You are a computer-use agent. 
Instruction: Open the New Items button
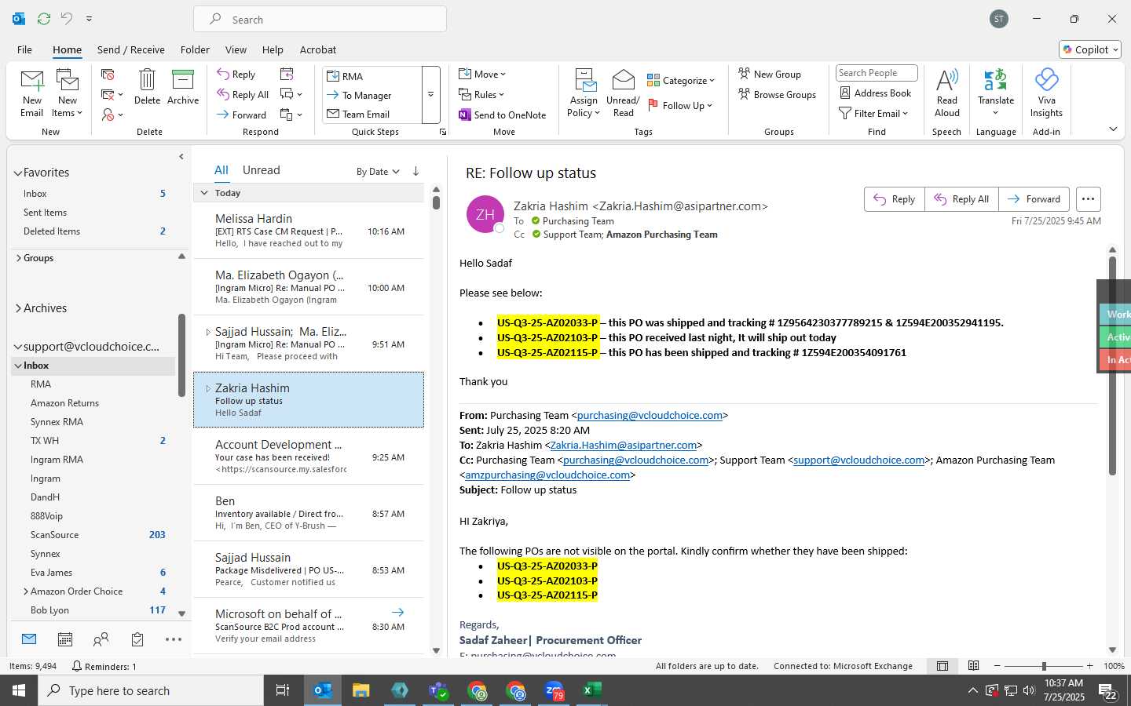click(68, 93)
